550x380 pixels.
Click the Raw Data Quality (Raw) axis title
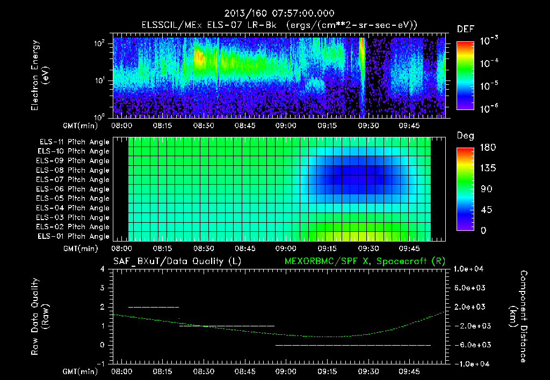click(40, 317)
